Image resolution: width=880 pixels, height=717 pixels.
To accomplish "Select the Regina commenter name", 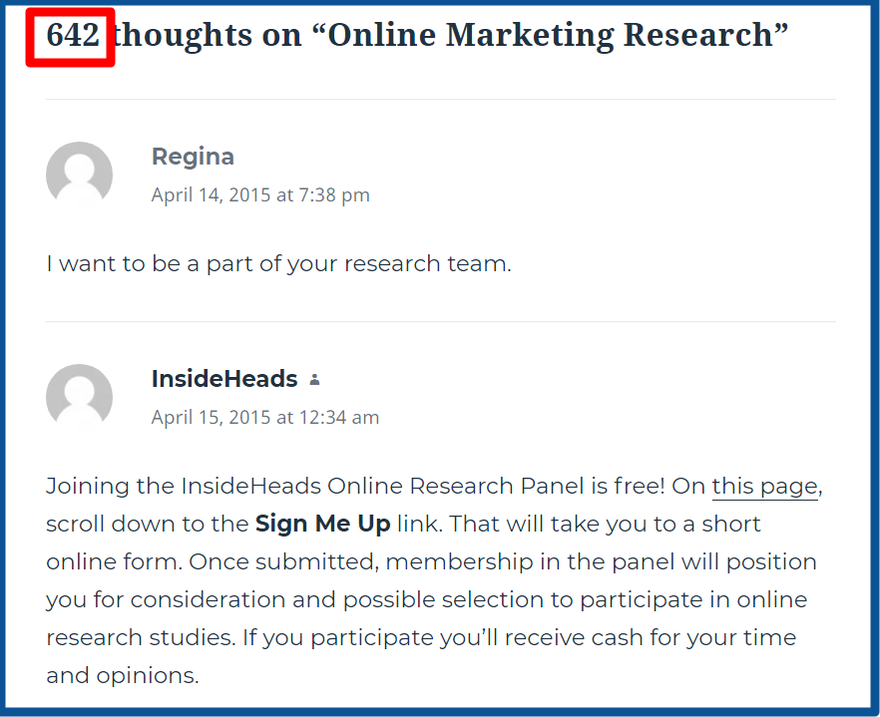I will click(193, 158).
